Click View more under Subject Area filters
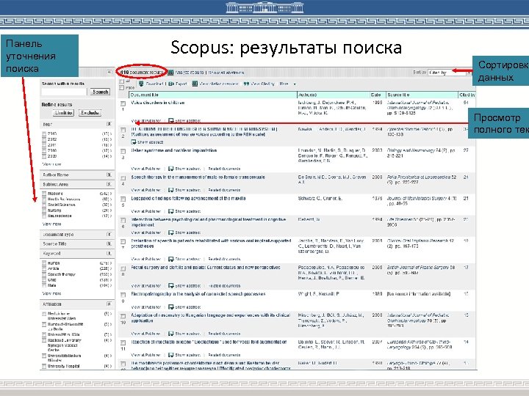The image size is (529, 396). [51, 224]
